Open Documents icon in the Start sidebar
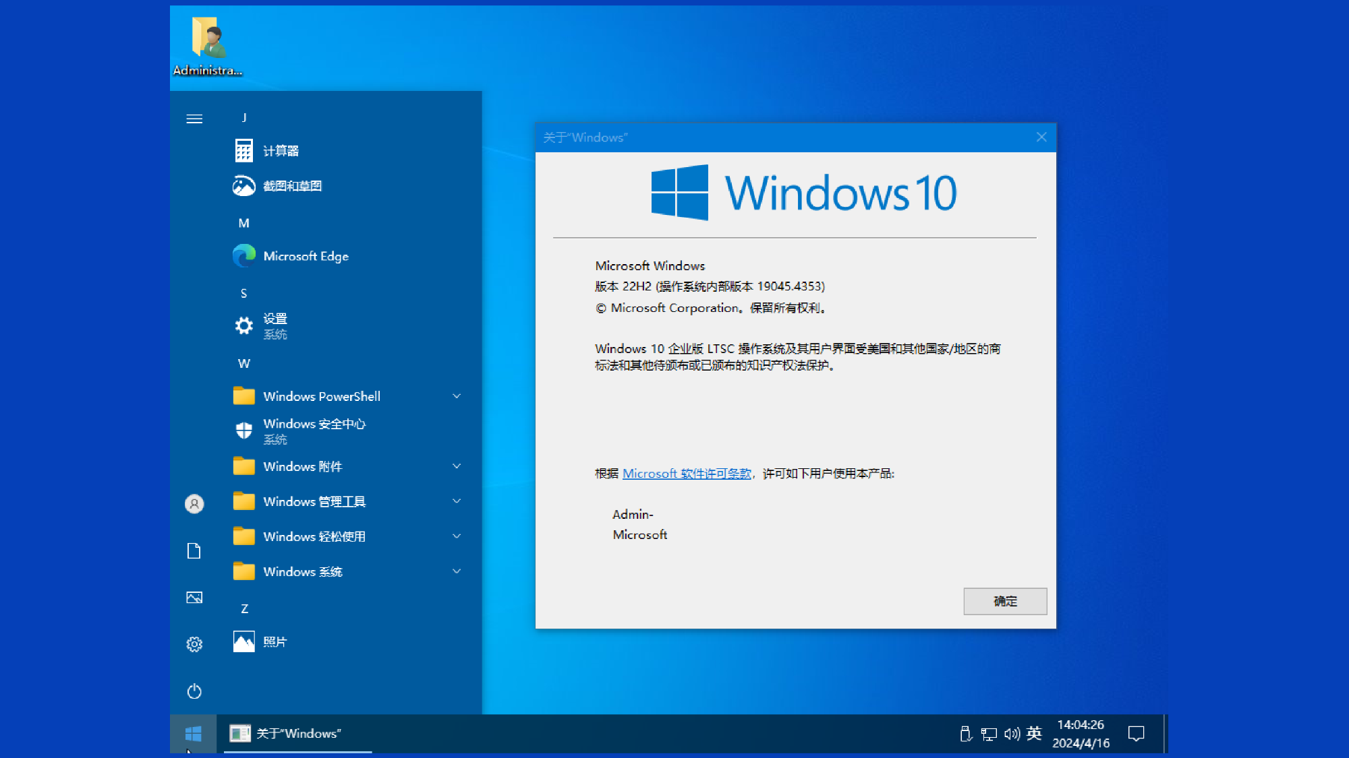The height and width of the screenshot is (758, 1349). tap(194, 550)
